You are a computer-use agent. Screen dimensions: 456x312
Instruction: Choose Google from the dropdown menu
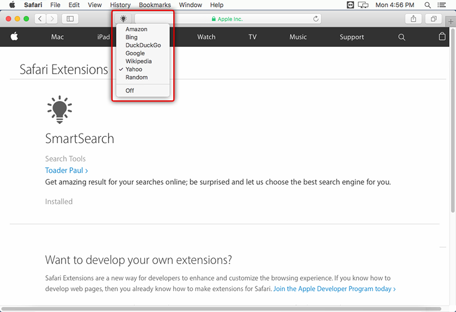point(143,53)
